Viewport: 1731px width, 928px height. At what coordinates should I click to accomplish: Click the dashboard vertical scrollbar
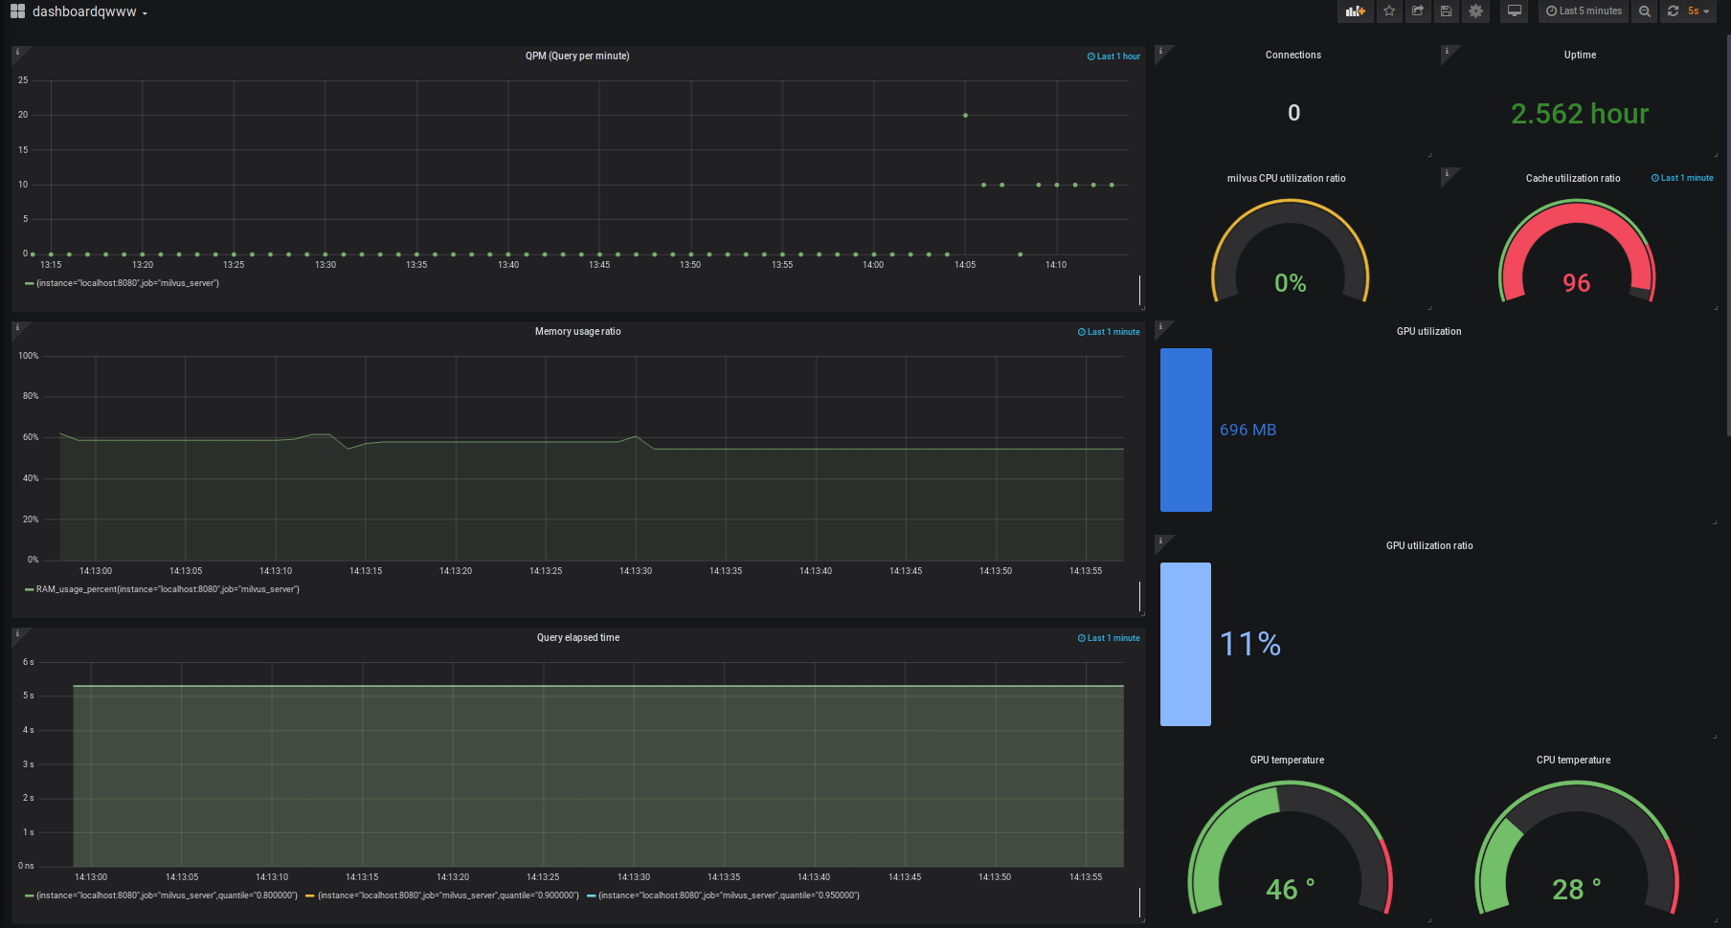[x=1727, y=234]
